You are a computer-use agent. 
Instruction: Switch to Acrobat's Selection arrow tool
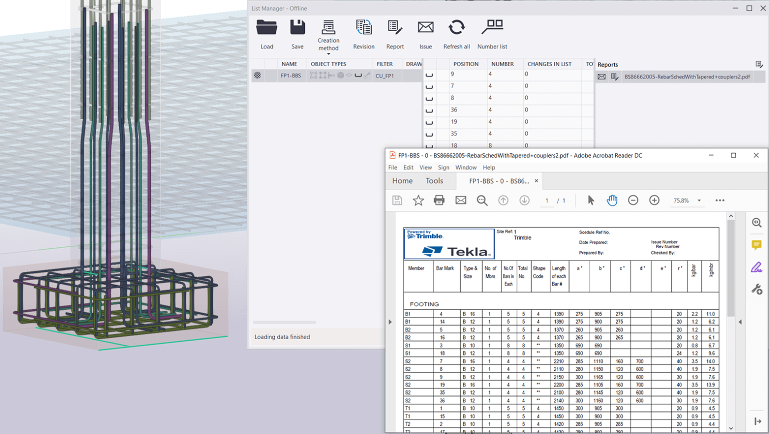[x=591, y=200]
